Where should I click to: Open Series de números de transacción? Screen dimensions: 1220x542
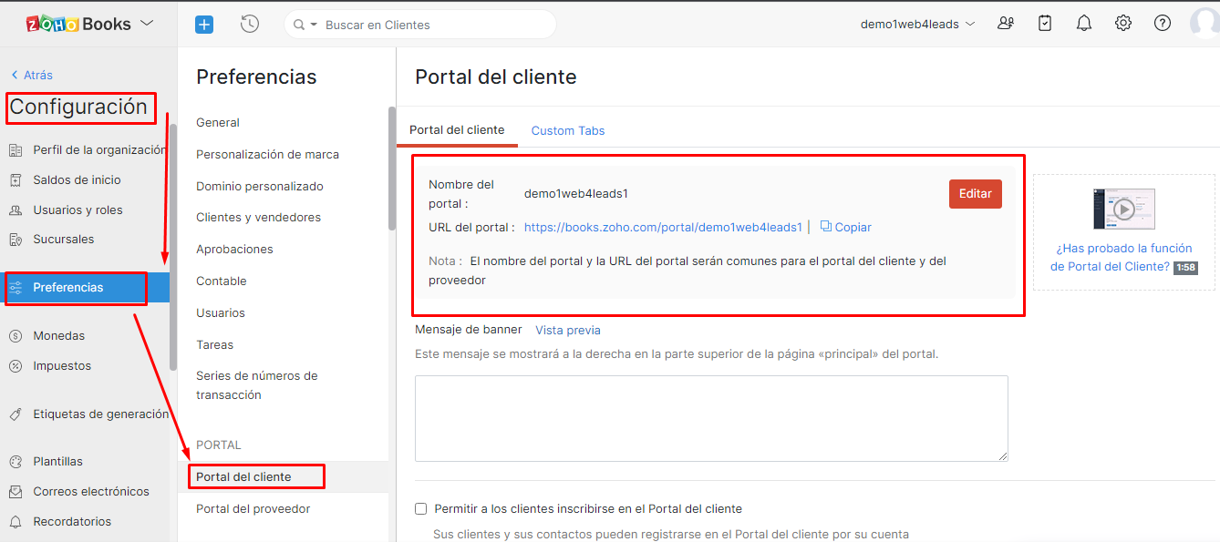point(257,385)
